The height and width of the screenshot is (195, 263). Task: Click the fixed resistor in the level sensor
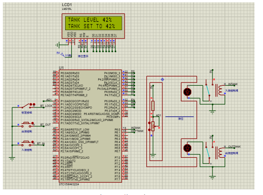153,106
